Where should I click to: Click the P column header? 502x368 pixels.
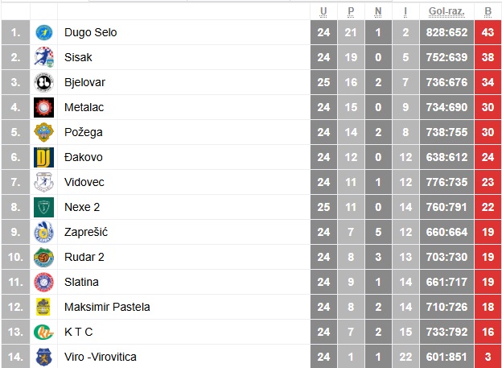pos(351,11)
